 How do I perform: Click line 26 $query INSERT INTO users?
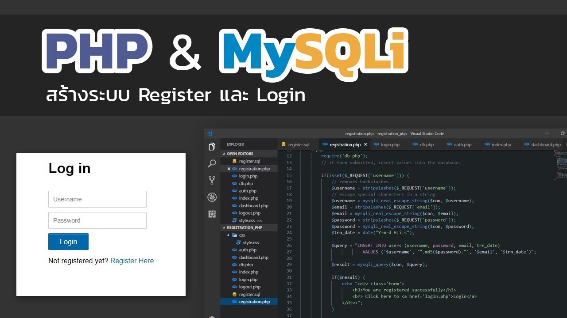416,245
